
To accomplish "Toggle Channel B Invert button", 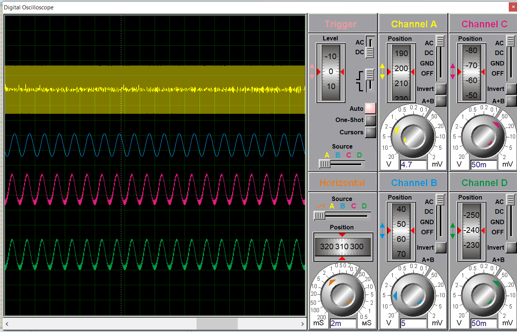I will (x=441, y=247).
